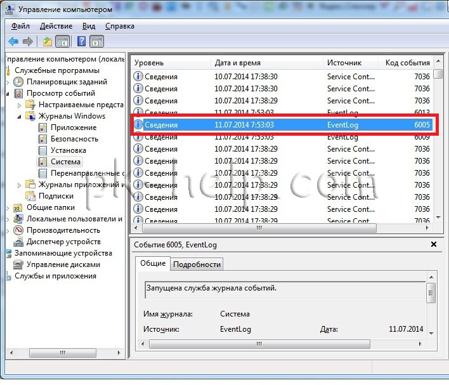
Task: Select the EventLog 6005 event row
Action: pyautogui.click(x=283, y=125)
